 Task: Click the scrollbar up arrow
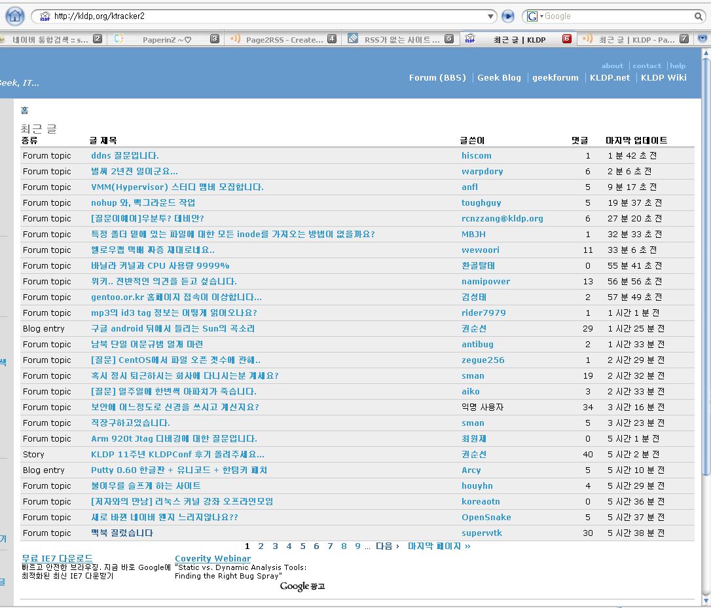point(706,52)
